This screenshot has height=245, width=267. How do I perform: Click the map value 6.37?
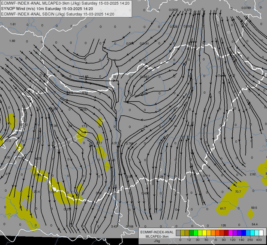point(115,143)
